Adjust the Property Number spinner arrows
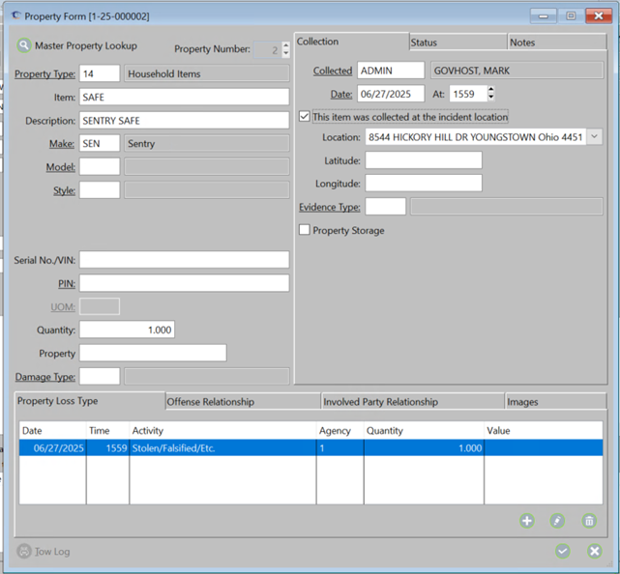The width and height of the screenshot is (620, 574). pos(284,49)
